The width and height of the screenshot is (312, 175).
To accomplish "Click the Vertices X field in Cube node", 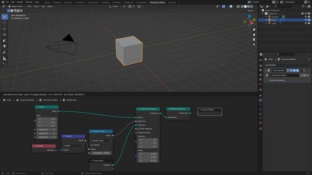I will point(47,130).
